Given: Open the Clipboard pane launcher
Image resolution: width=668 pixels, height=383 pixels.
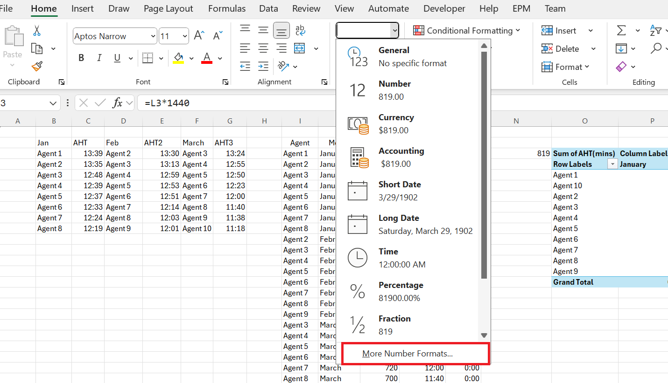Looking at the screenshot, I should (x=62, y=82).
